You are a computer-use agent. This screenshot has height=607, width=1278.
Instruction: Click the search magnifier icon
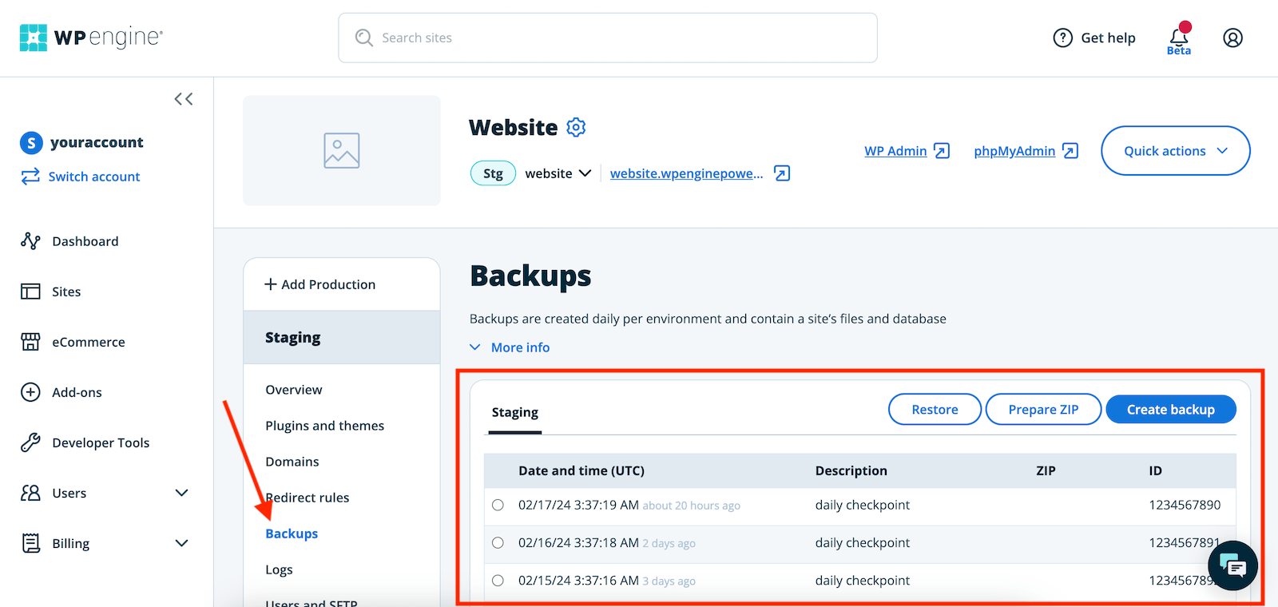click(364, 38)
